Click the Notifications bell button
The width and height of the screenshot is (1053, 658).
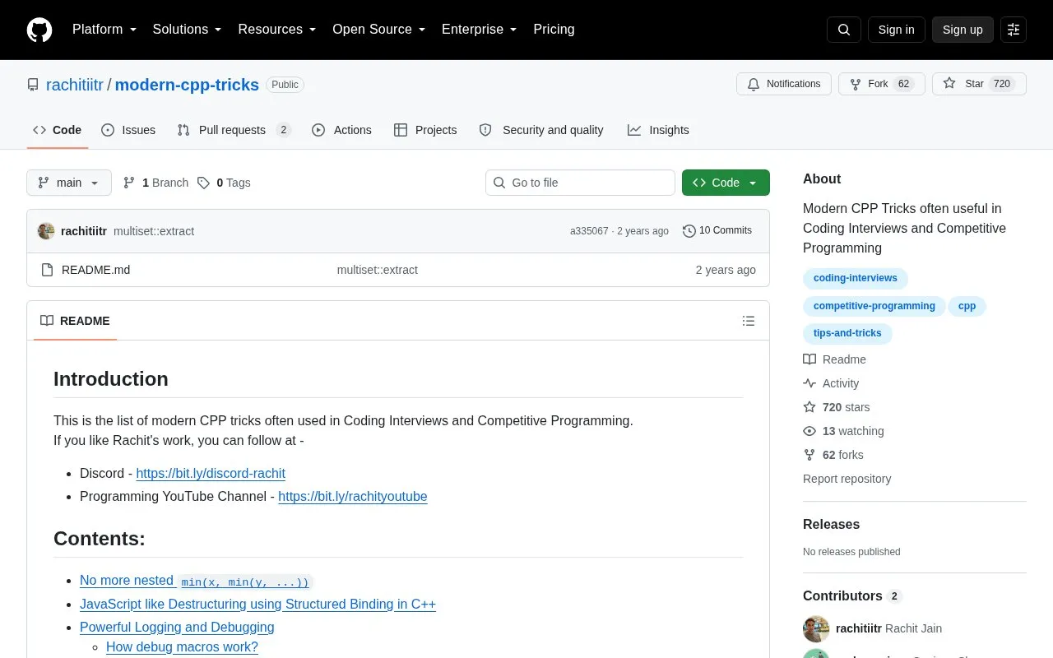(784, 84)
